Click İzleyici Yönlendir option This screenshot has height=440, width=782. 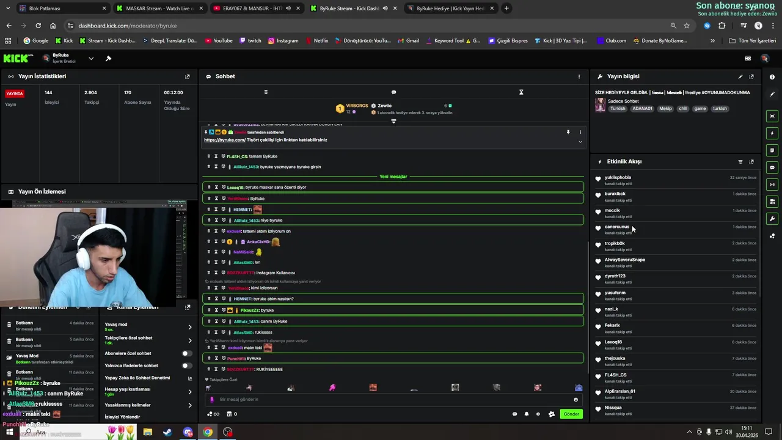[122, 417]
